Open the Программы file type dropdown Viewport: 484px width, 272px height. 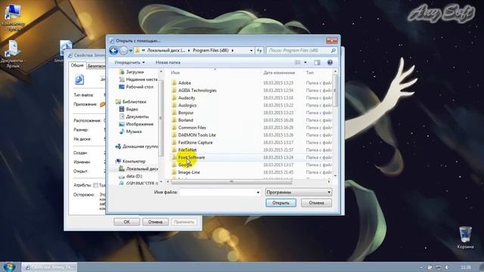click(x=299, y=192)
